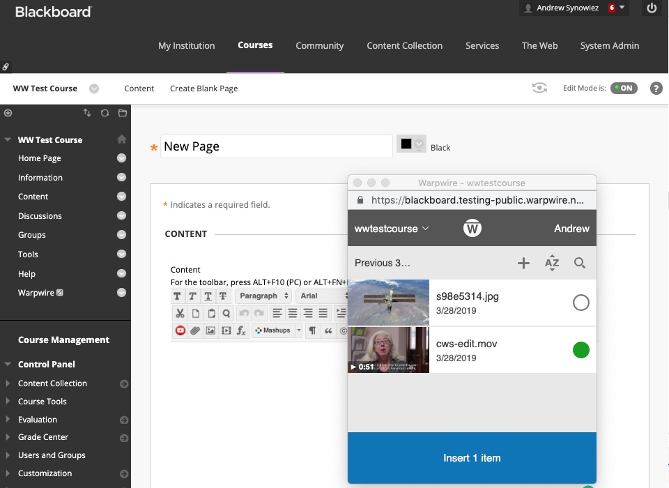Open options chevron next to WW Test Course breadcrumb
The image size is (669, 488).
point(94,89)
